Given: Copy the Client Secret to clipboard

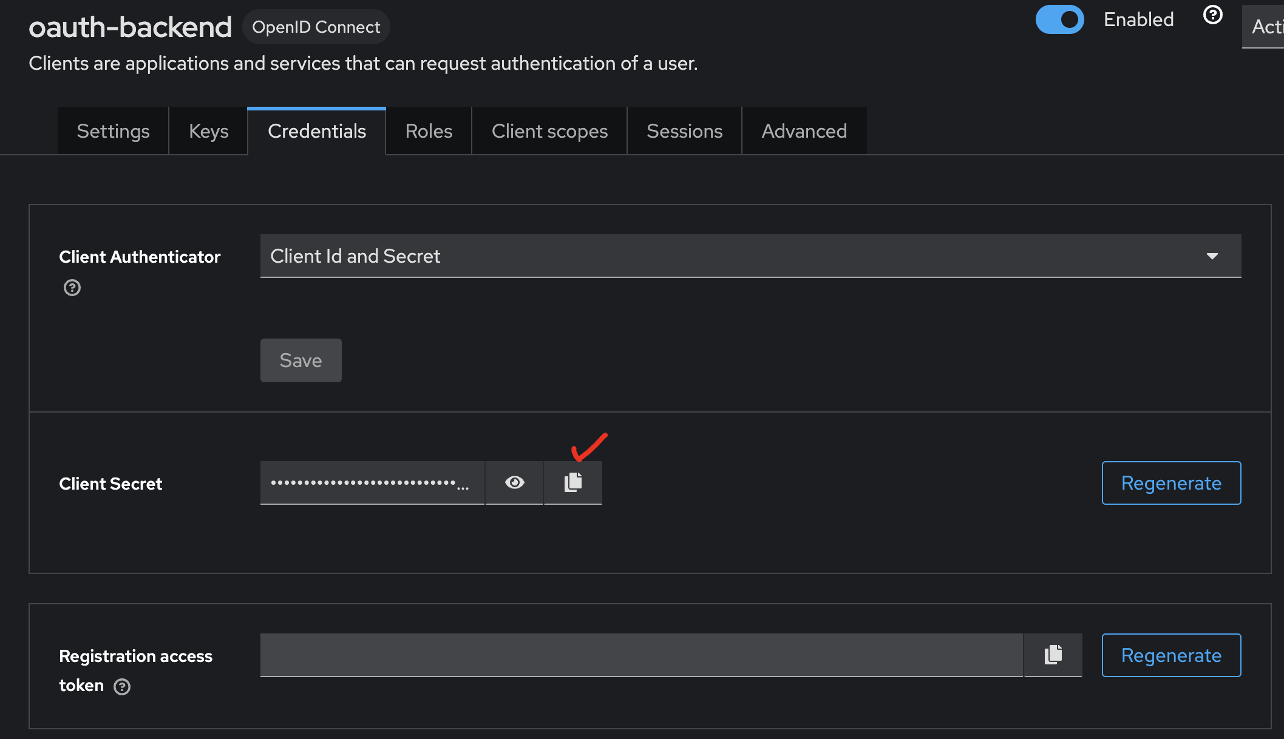Looking at the screenshot, I should pyautogui.click(x=572, y=482).
